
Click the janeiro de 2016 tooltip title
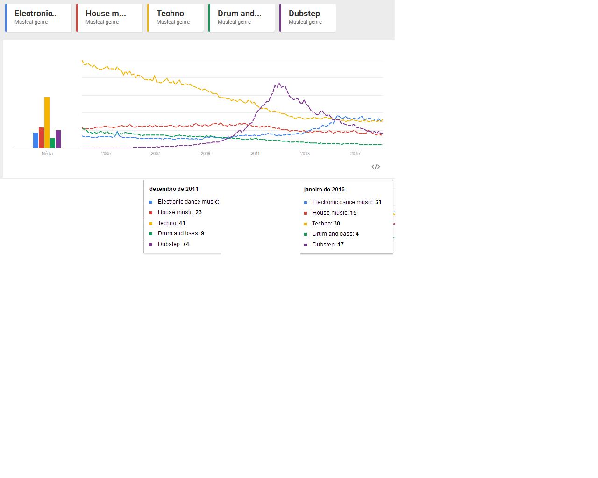[324, 190]
